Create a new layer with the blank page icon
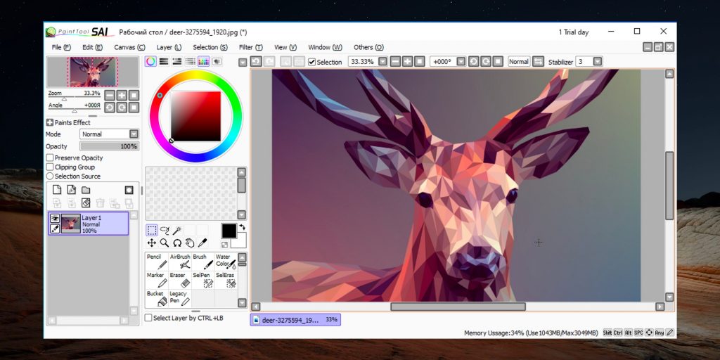Viewport: 720px width, 360px height. (x=58, y=190)
